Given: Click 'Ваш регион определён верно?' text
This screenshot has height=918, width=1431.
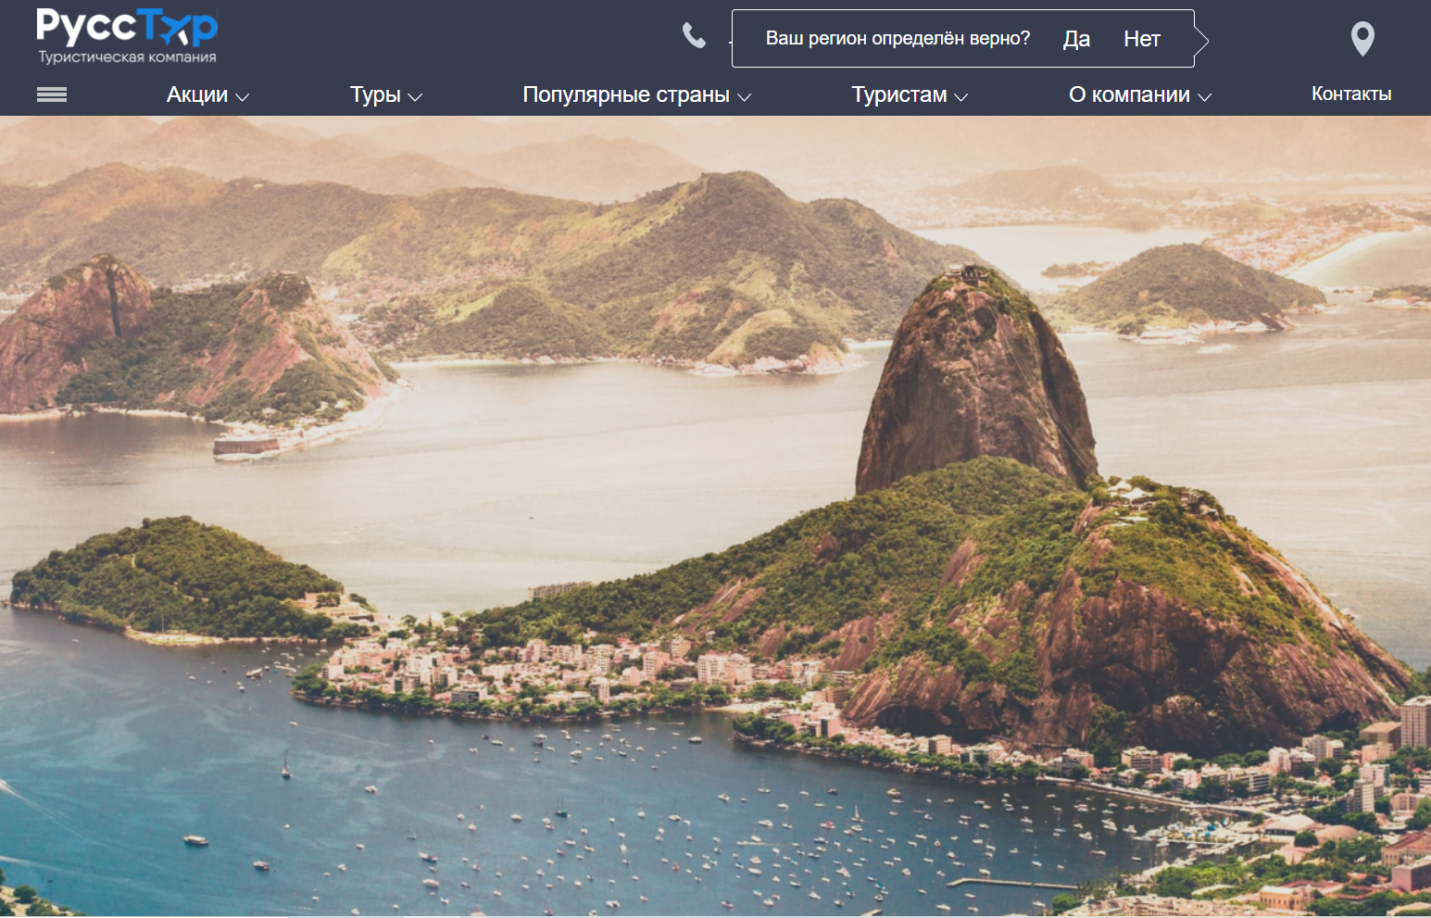Looking at the screenshot, I should click(898, 38).
